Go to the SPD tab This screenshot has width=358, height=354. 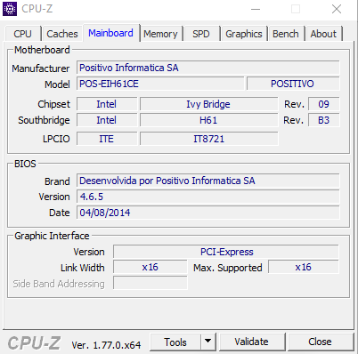tap(201, 34)
